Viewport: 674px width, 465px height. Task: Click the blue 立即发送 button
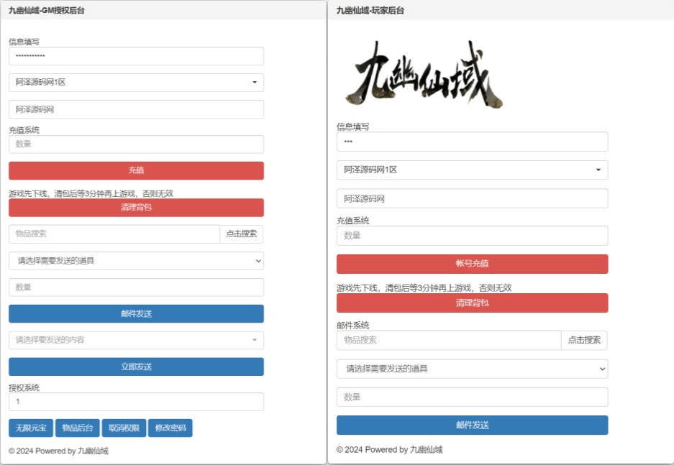point(136,367)
